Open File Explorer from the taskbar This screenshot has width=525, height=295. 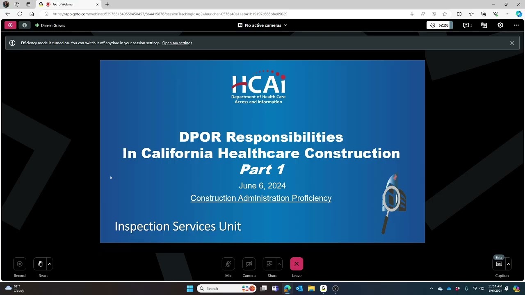tap(311, 288)
